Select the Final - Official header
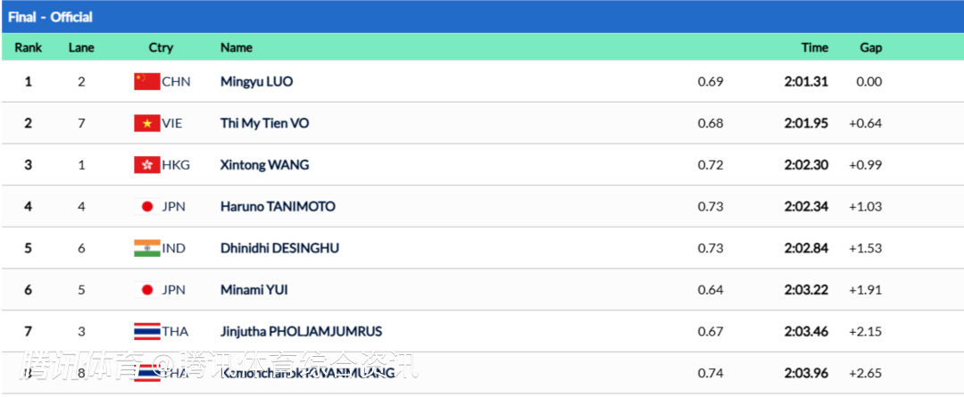Viewport: 964px width, 397px height. coord(51,17)
